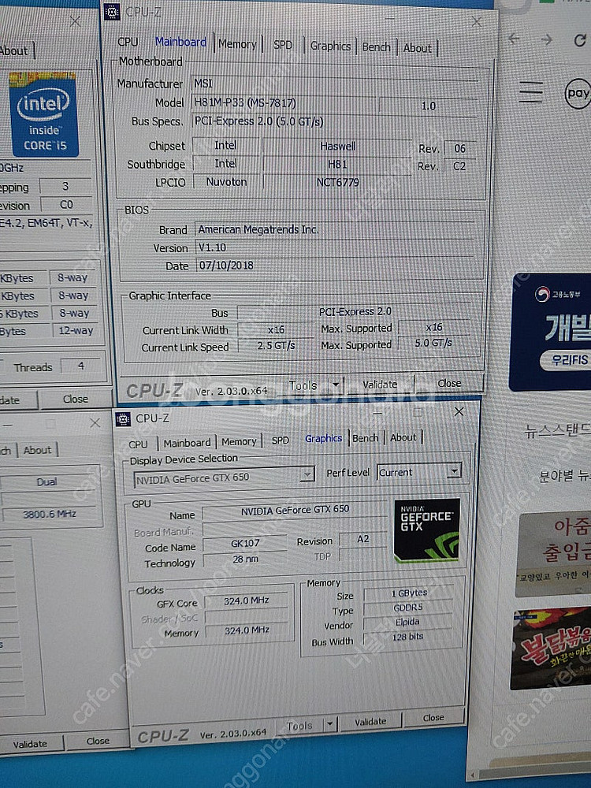Open Graphics tab in Mainboard window
Viewport: 591px width, 788px height.
[x=330, y=46]
